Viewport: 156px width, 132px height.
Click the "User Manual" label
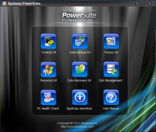tap(111, 109)
